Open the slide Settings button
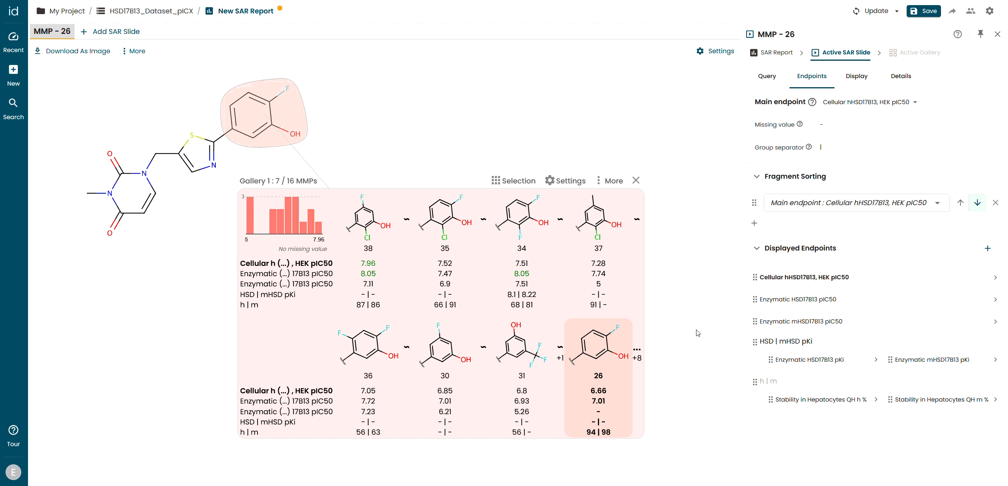The height and width of the screenshot is (486, 1008). (x=715, y=51)
